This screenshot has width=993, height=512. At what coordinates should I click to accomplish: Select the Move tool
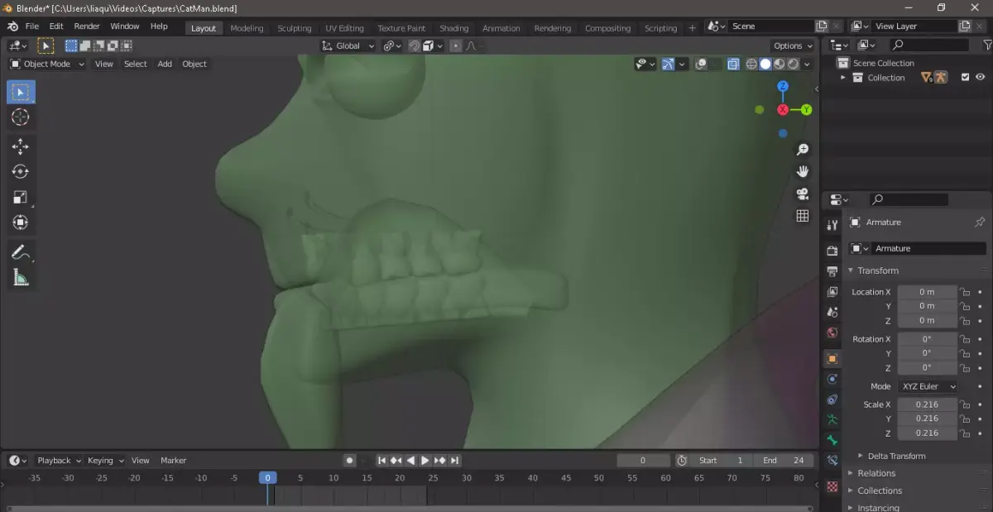coord(21,146)
